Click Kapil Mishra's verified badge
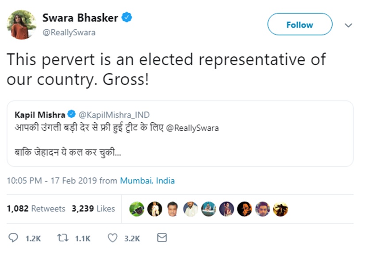 pyautogui.click(x=71, y=115)
